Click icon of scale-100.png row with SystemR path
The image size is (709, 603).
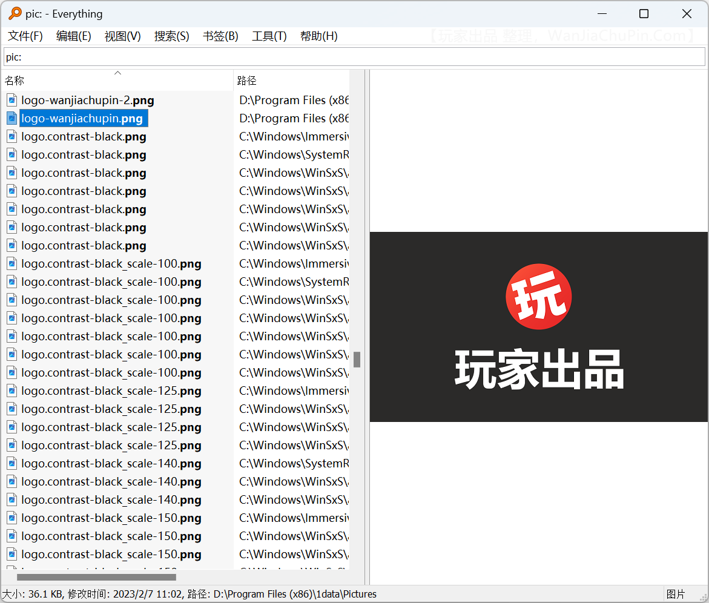tap(12, 282)
